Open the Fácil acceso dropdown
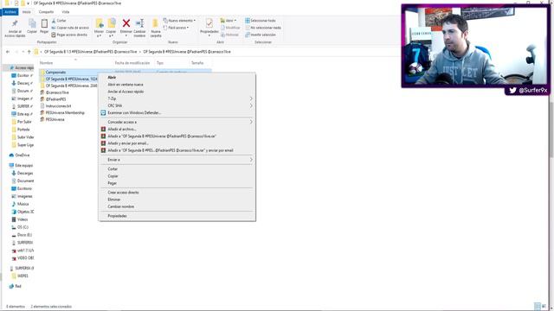 [177, 28]
